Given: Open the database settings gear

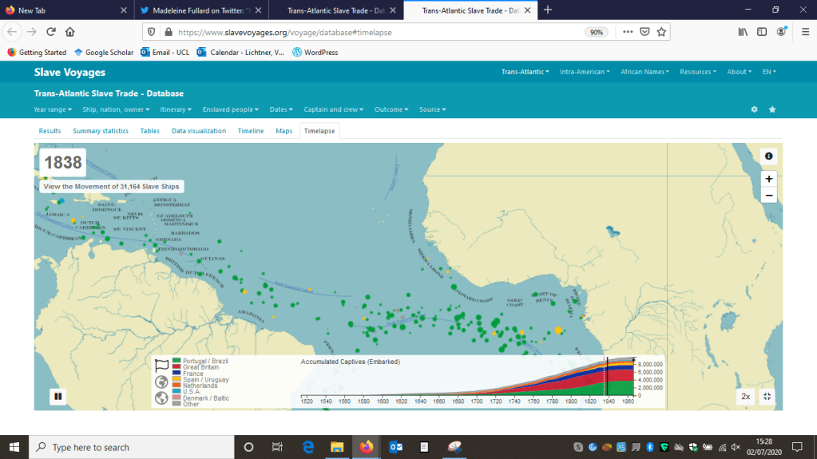Looking at the screenshot, I should coord(754,109).
